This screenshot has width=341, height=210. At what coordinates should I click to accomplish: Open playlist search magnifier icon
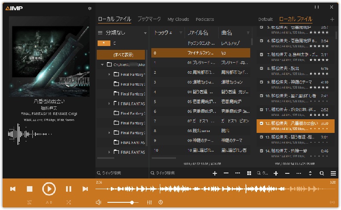322,173
